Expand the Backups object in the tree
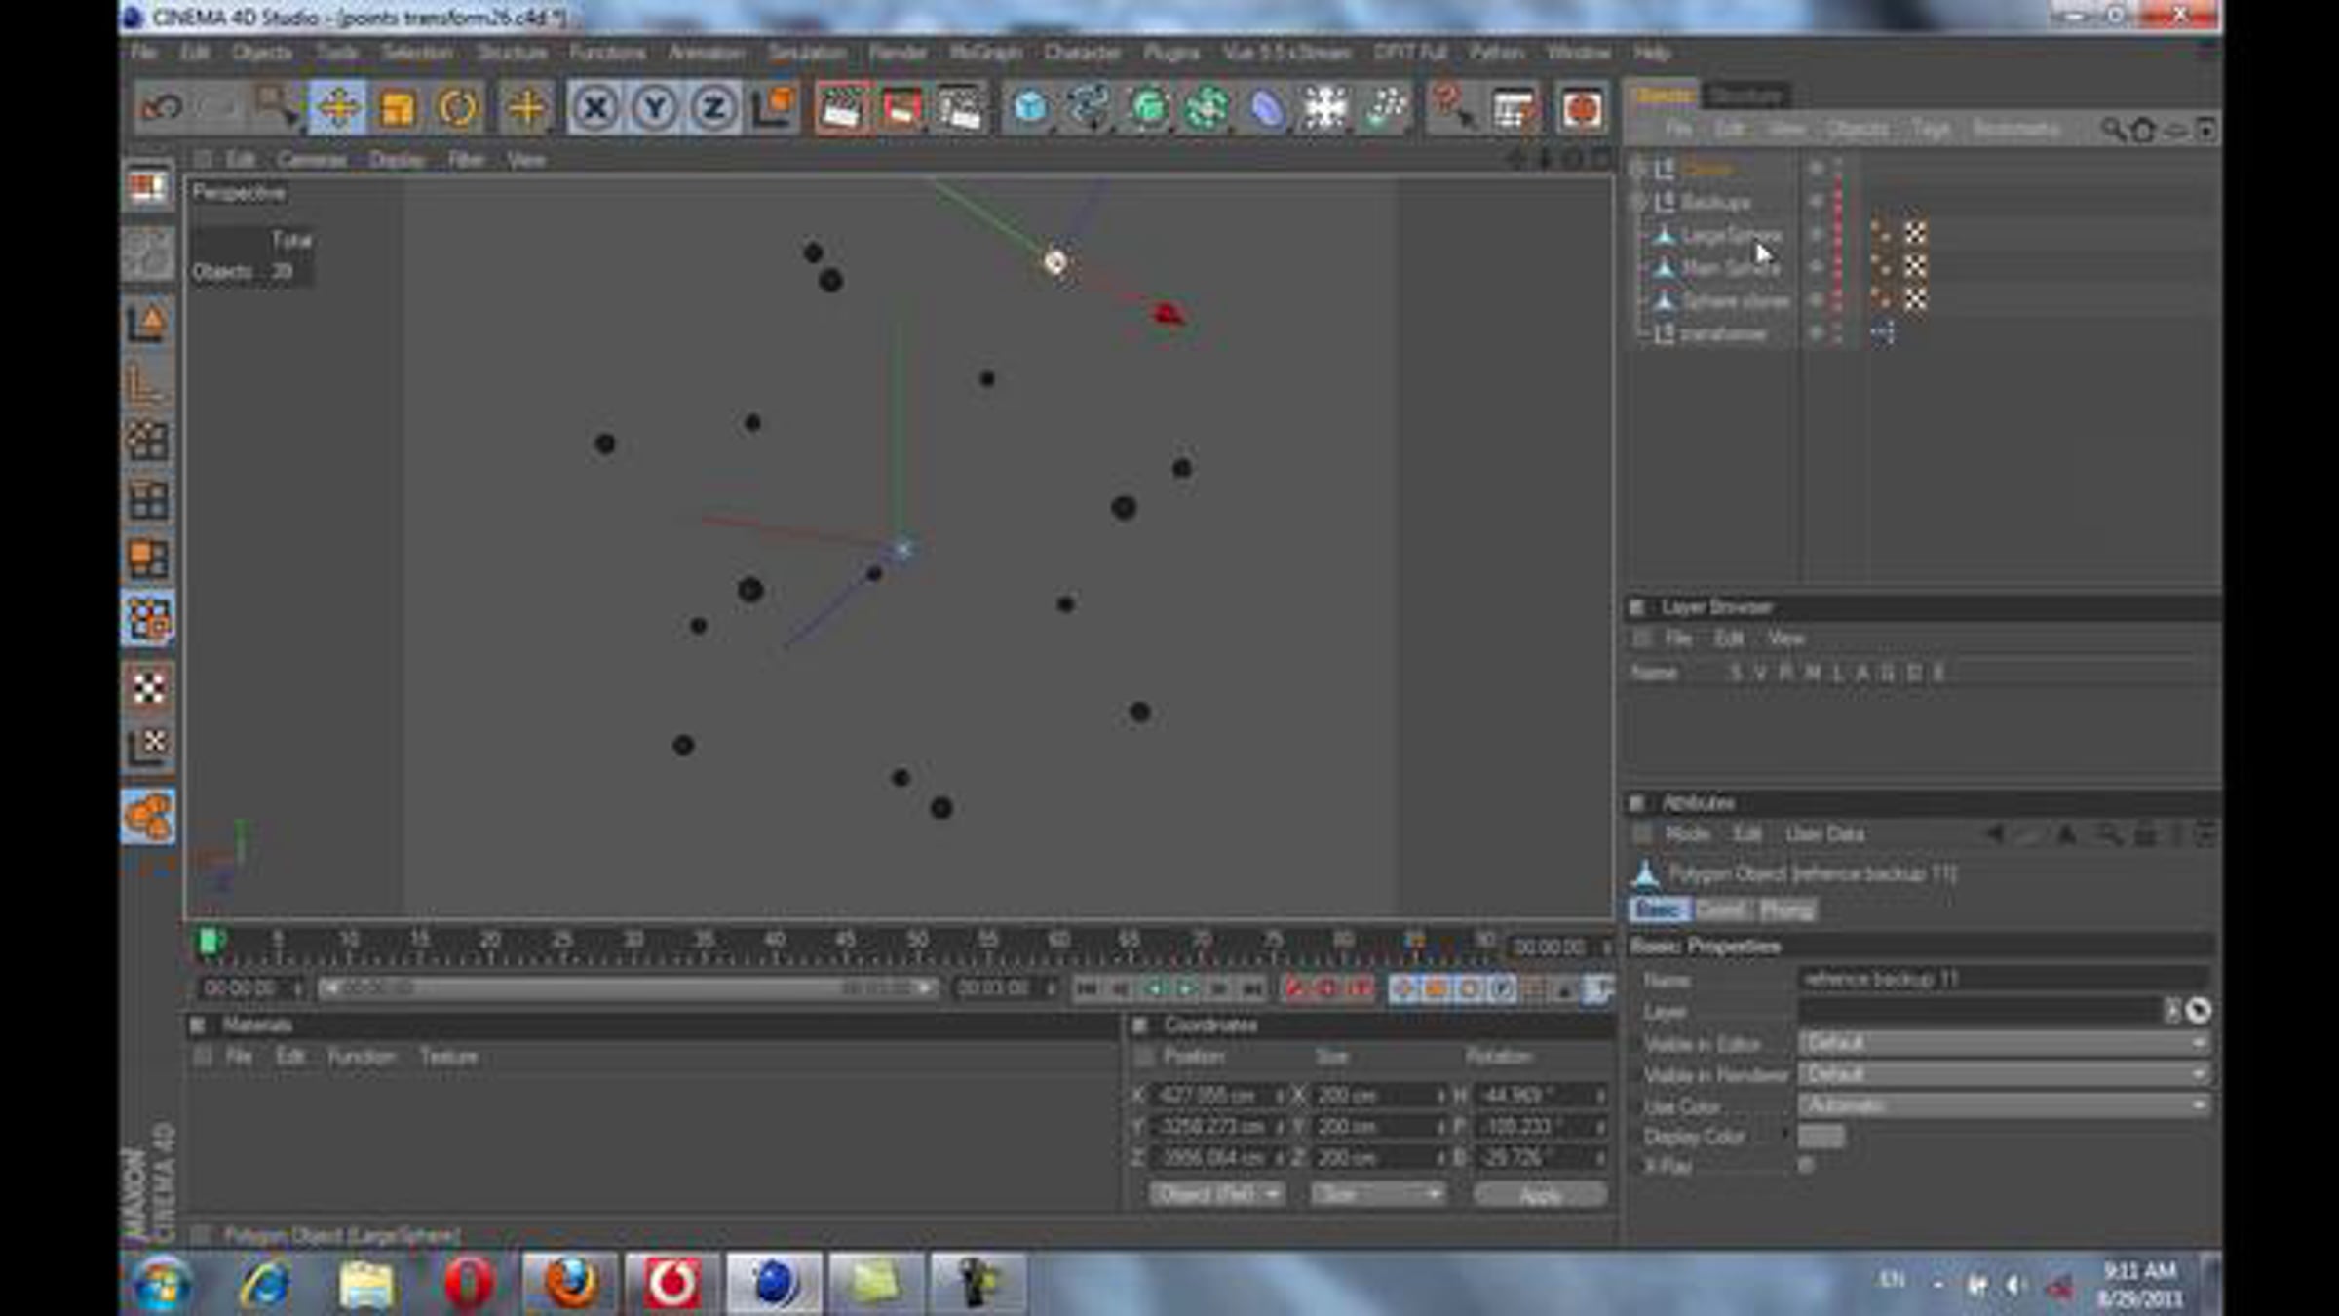2339x1316 pixels. [1638, 201]
